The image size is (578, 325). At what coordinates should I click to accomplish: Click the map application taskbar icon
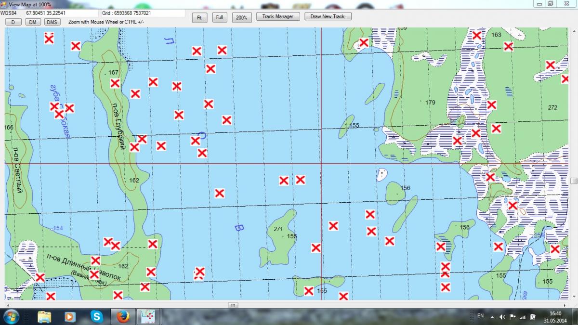point(149,316)
